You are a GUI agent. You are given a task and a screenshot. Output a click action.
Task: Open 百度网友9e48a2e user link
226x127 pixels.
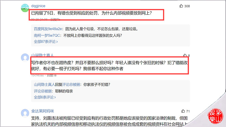(x=48, y=29)
